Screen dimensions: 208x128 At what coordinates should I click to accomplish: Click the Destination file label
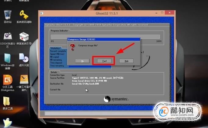point(57,84)
